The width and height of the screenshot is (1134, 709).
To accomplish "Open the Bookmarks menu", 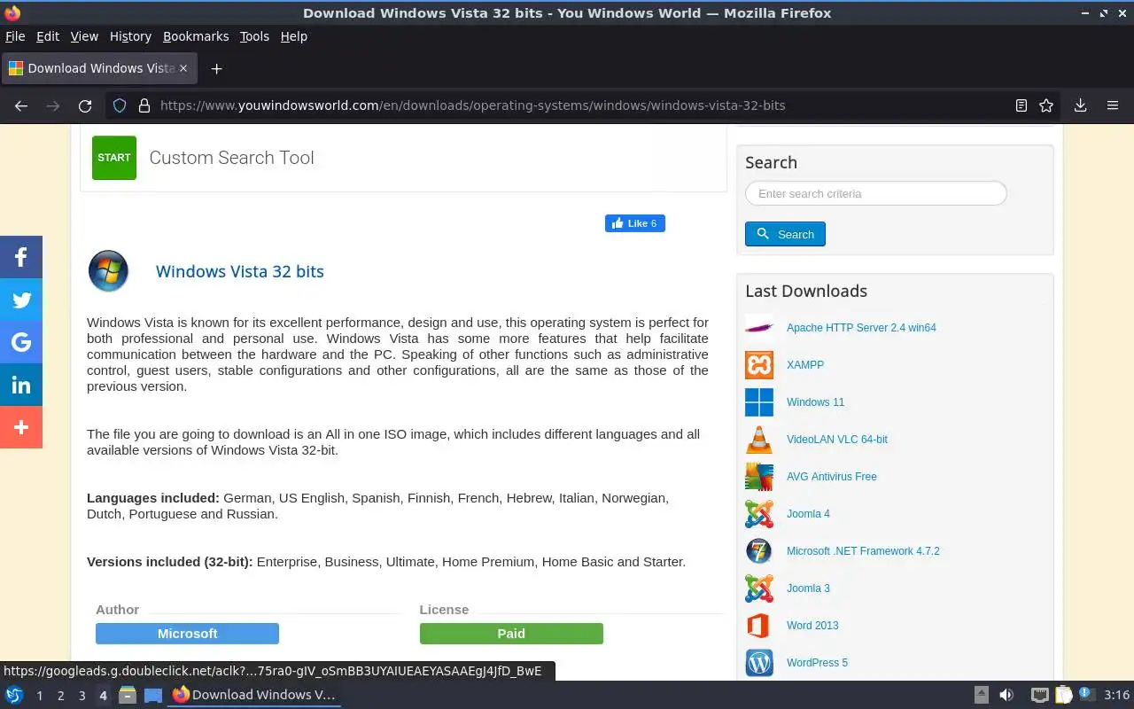I will click(x=196, y=36).
